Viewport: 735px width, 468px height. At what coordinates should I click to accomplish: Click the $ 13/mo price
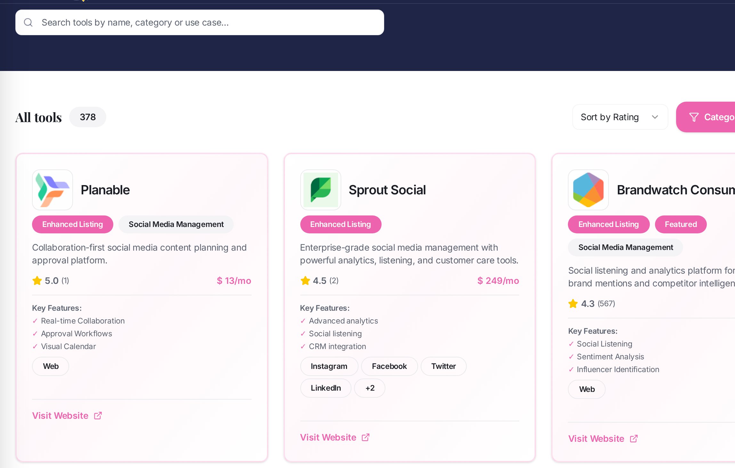pos(234,281)
